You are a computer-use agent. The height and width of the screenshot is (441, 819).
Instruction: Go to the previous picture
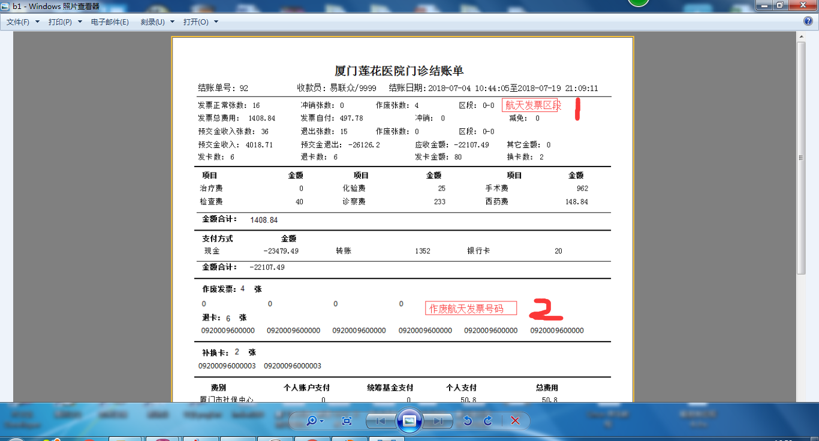[x=381, y=421]
